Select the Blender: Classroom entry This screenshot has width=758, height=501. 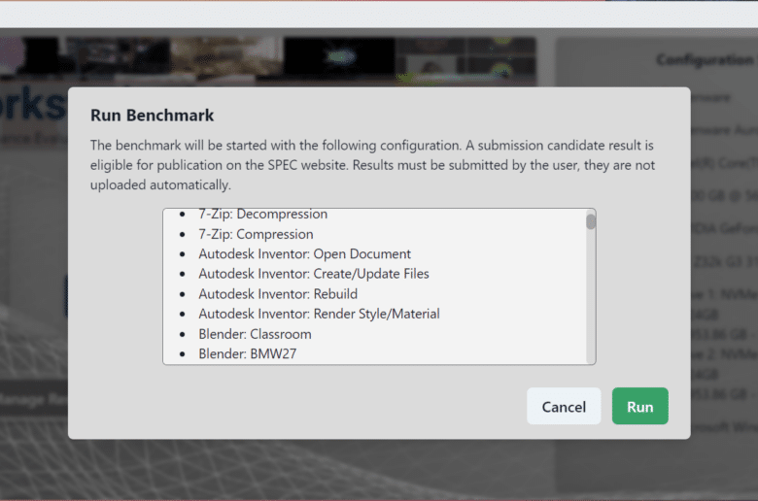click(x=255, y=334)
